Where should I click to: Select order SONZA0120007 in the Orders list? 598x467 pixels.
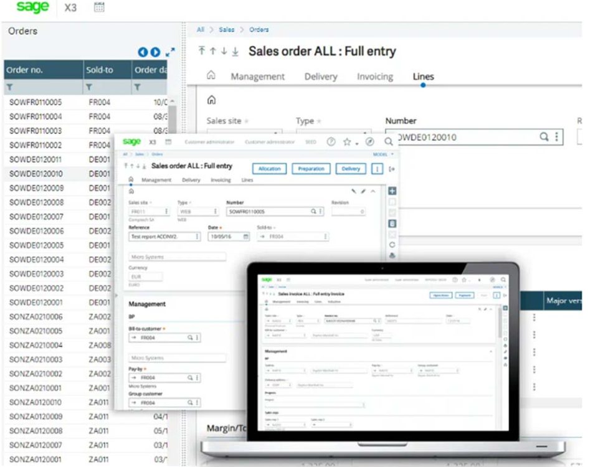point(36,445)
